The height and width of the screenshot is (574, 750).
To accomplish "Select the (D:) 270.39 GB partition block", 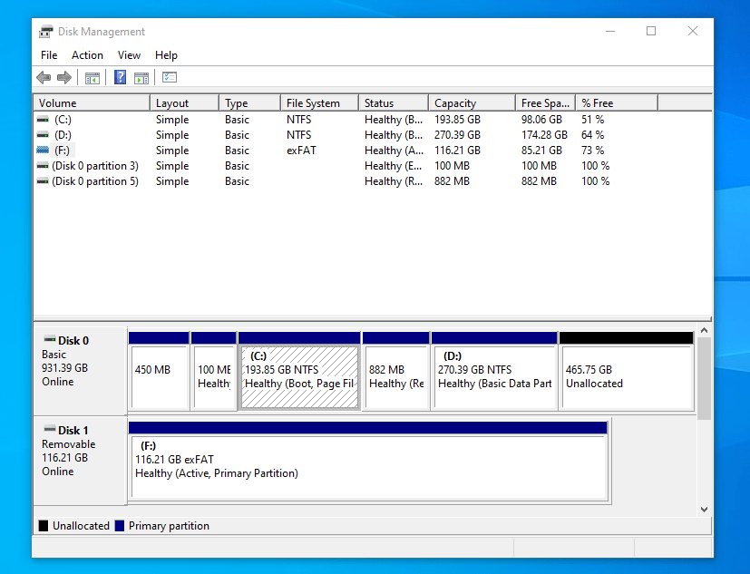I will click(x=494, y=376).
